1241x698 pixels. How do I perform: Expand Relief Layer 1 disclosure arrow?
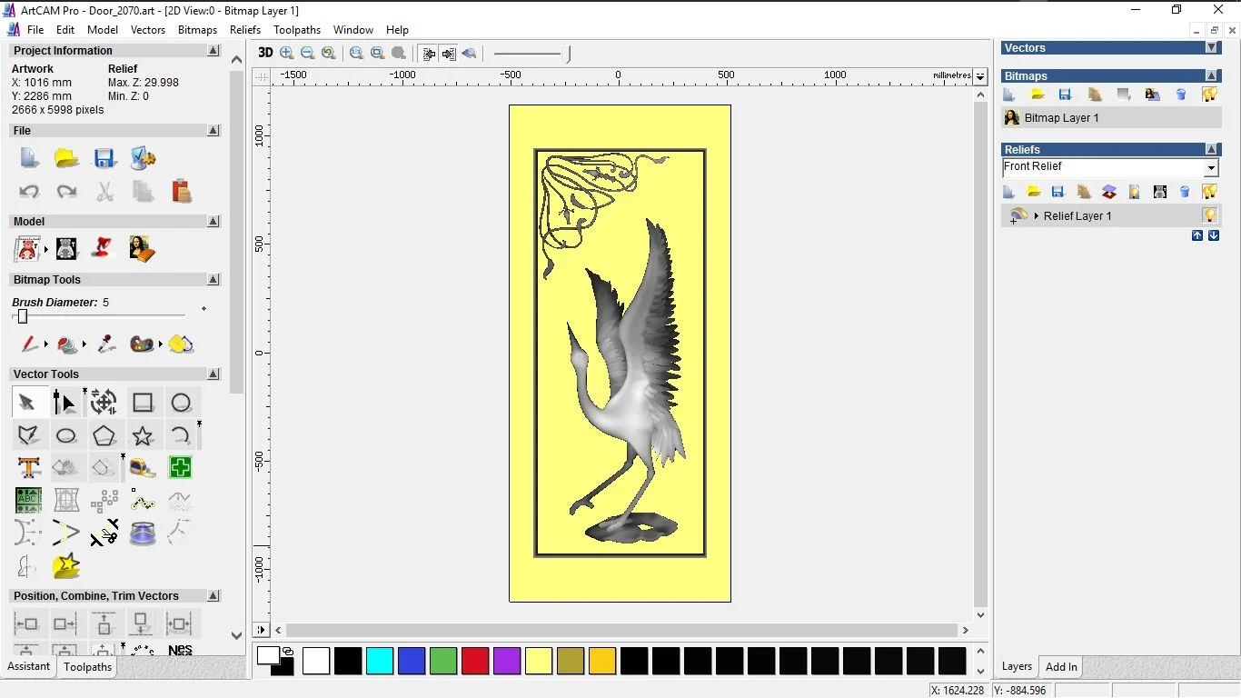point(1037,216)
